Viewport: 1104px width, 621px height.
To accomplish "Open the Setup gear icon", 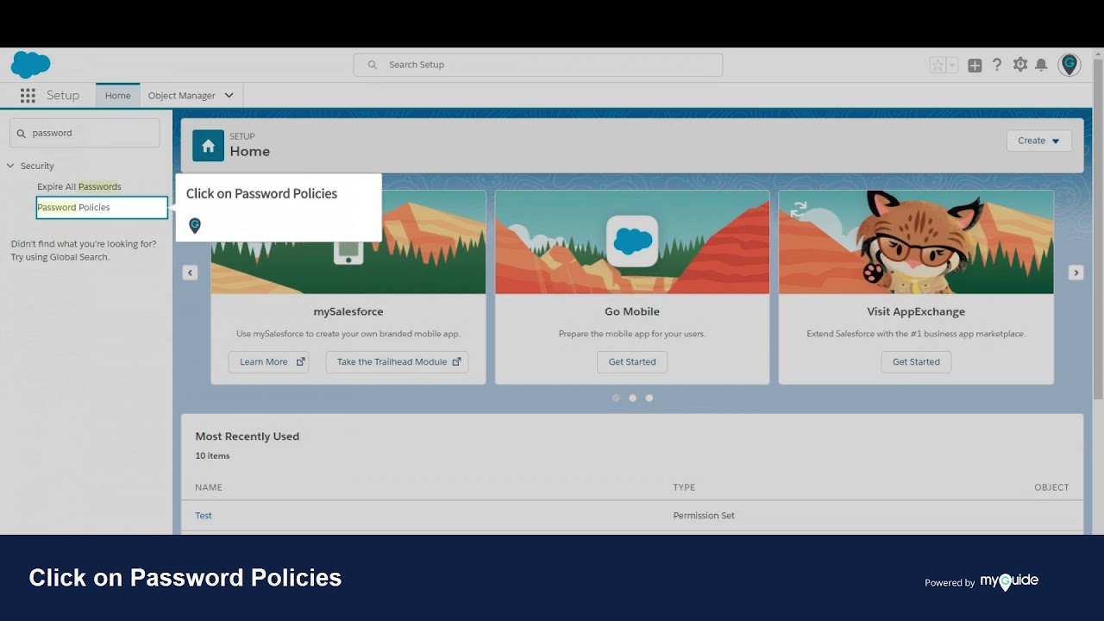I will (x=1020, y=65).
